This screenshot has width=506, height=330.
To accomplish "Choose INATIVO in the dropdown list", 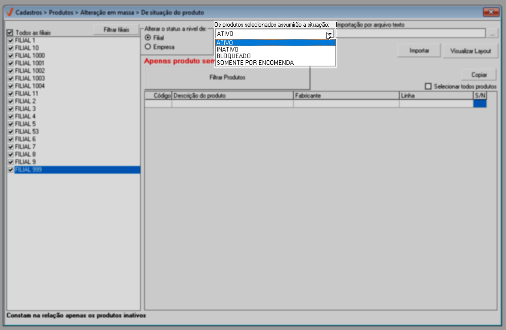I will pos(275,49).
